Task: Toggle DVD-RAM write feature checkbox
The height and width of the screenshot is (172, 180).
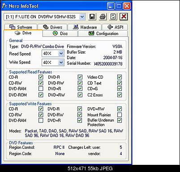Action: (x=41, y=120)
